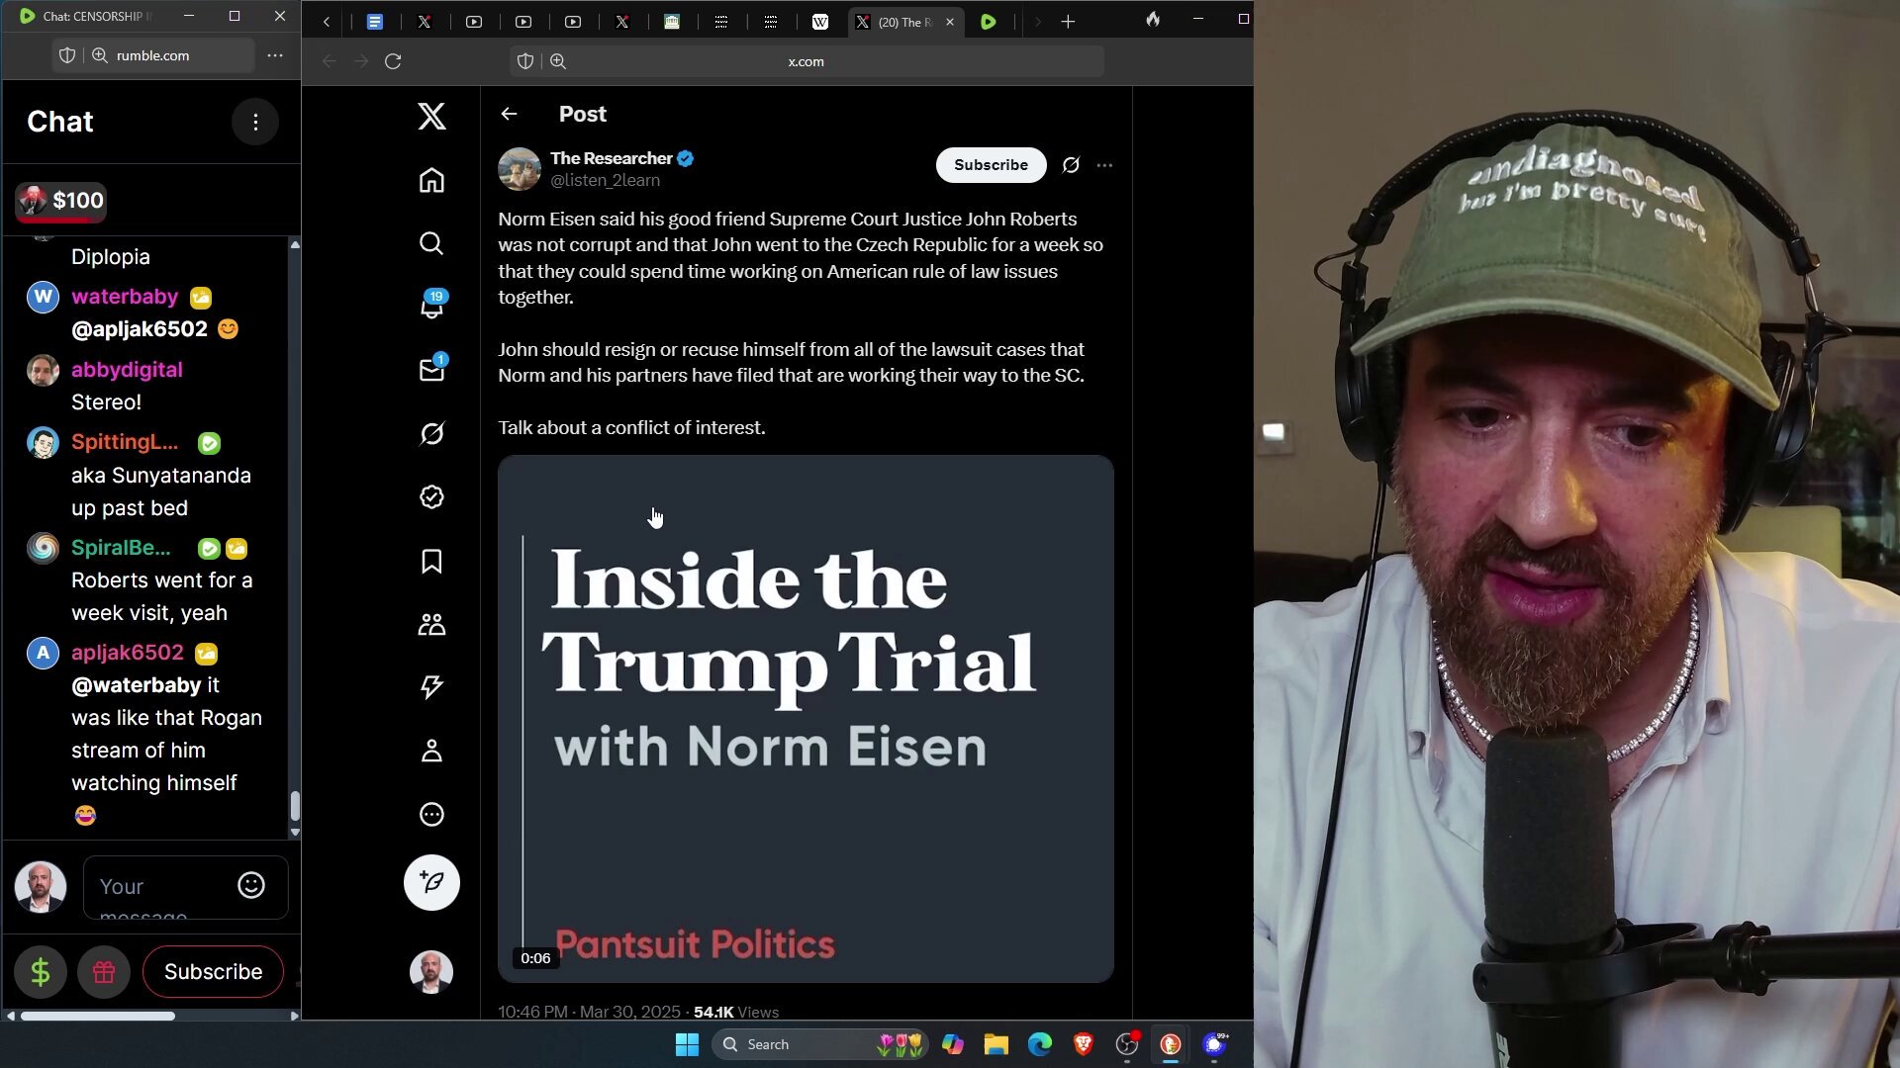Play the Inside the Trump Trial video

pyautogui.click(x=806, y=719)
